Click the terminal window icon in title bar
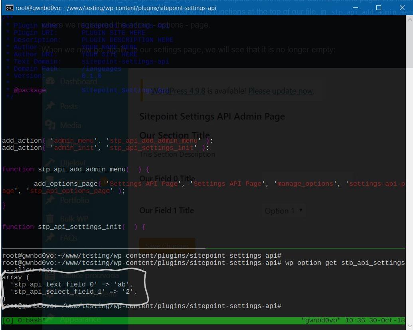This screenshot has width=413, height=330. pos(9,8)
